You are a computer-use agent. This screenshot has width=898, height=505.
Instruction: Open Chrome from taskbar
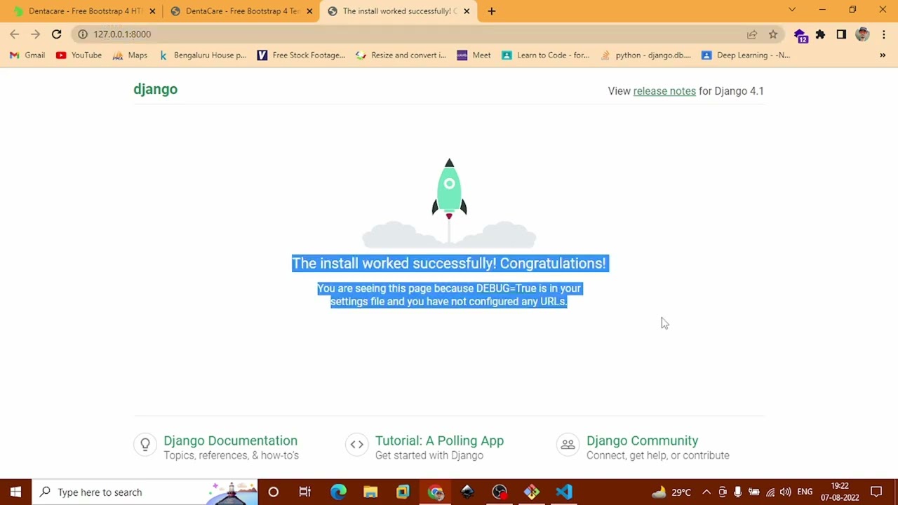pos(436,492)
